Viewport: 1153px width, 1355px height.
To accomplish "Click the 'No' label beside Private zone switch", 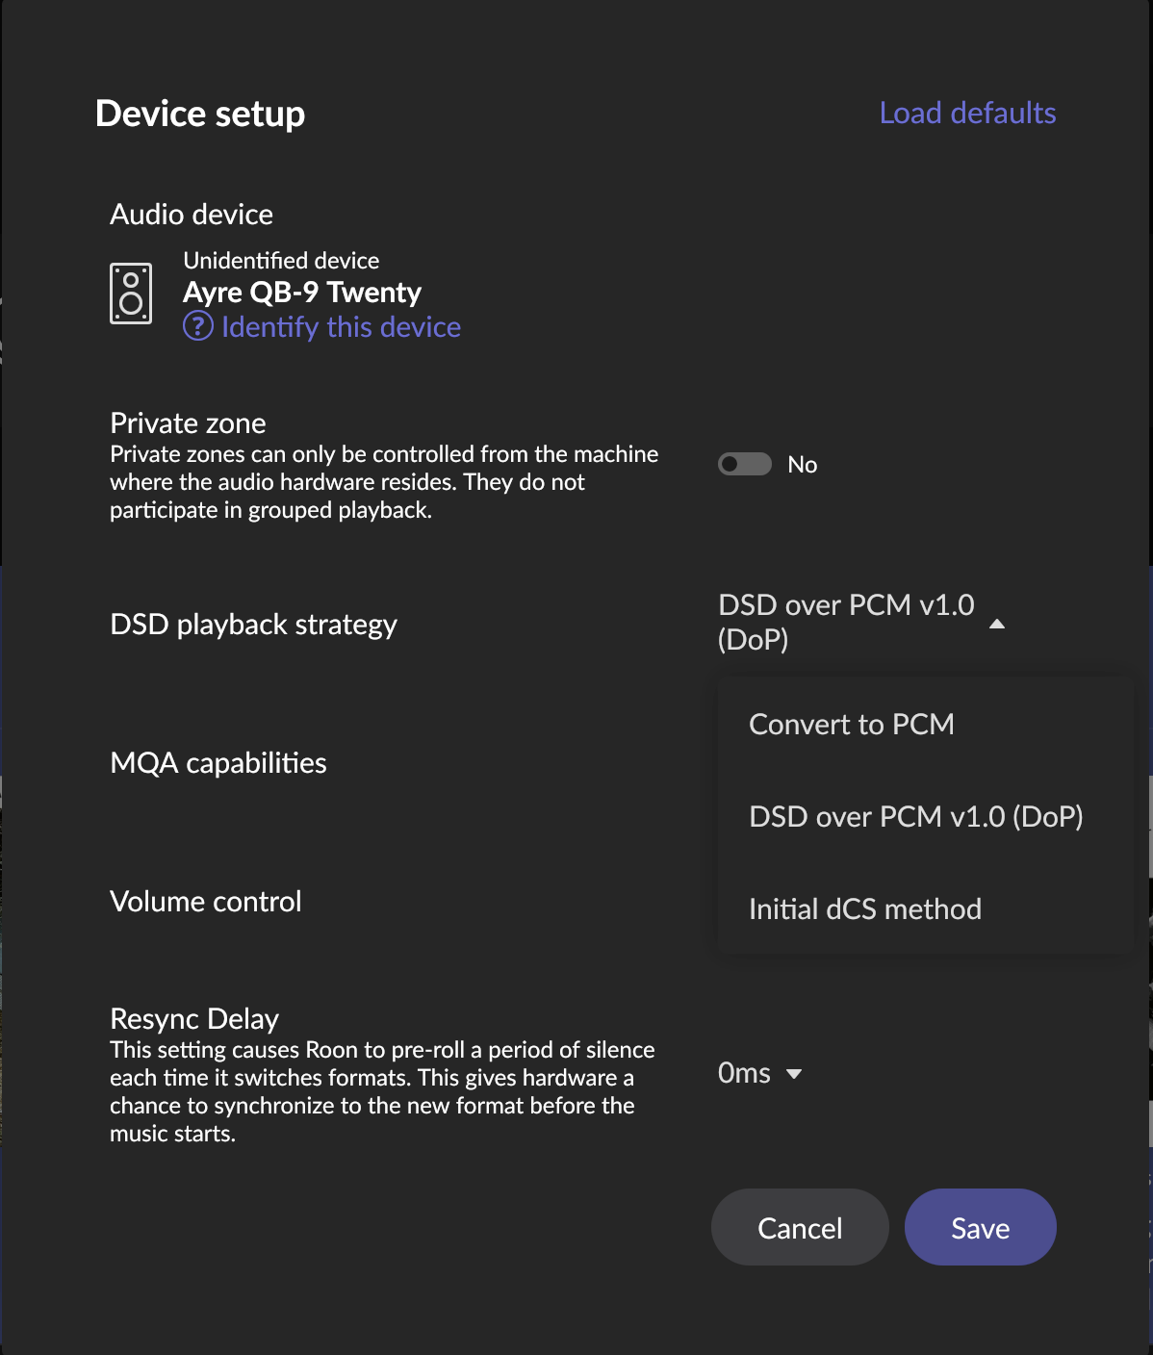I will tap(802, 465).
